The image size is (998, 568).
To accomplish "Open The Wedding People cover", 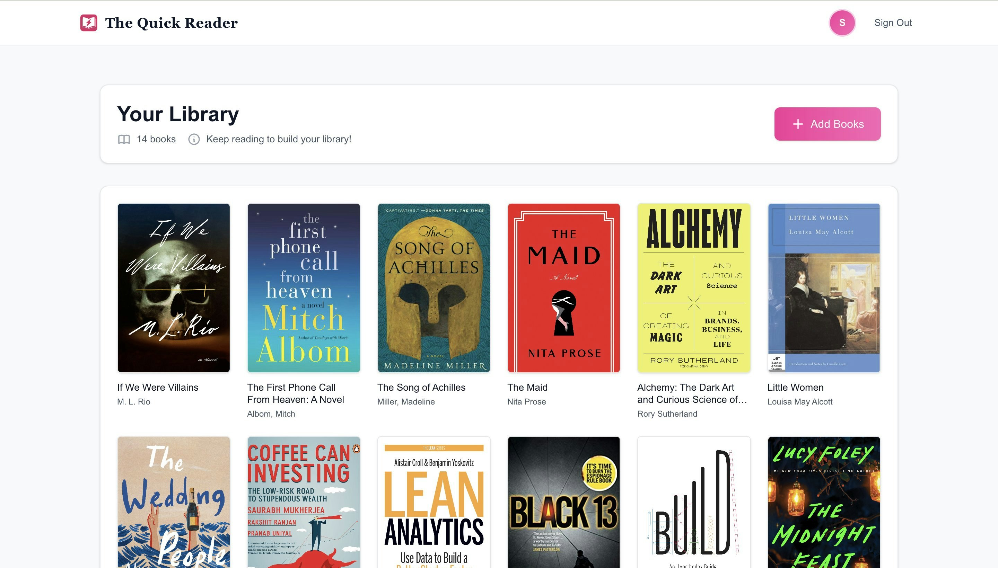I will click(174, 502).
